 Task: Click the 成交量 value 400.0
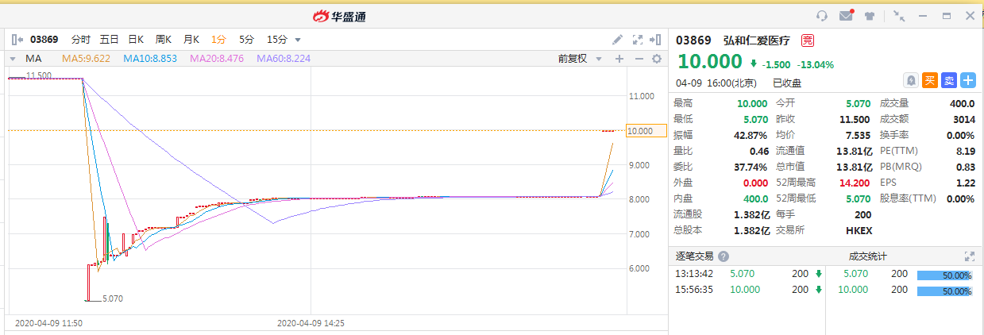pyautogui.click(x=963, y=103)
